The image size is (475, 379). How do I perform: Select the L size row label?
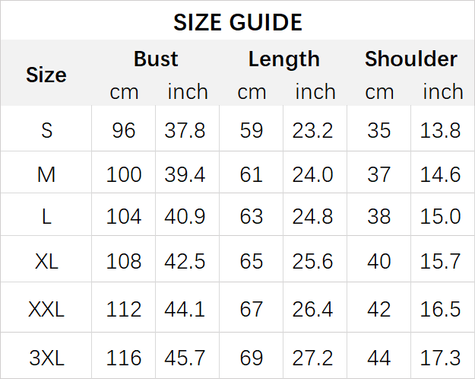[x=46, y=216]
